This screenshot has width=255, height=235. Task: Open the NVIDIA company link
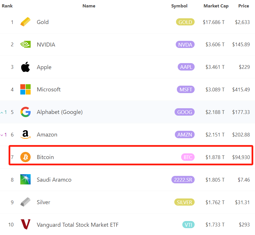tap(46, 45)
